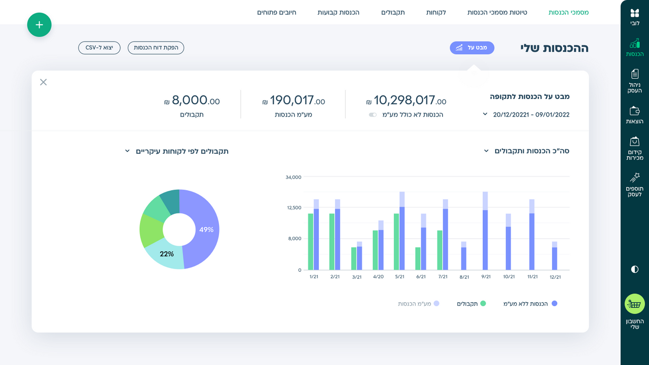Open החשבון שלי basket icon

pyautogui.click(x=634, y=304)
